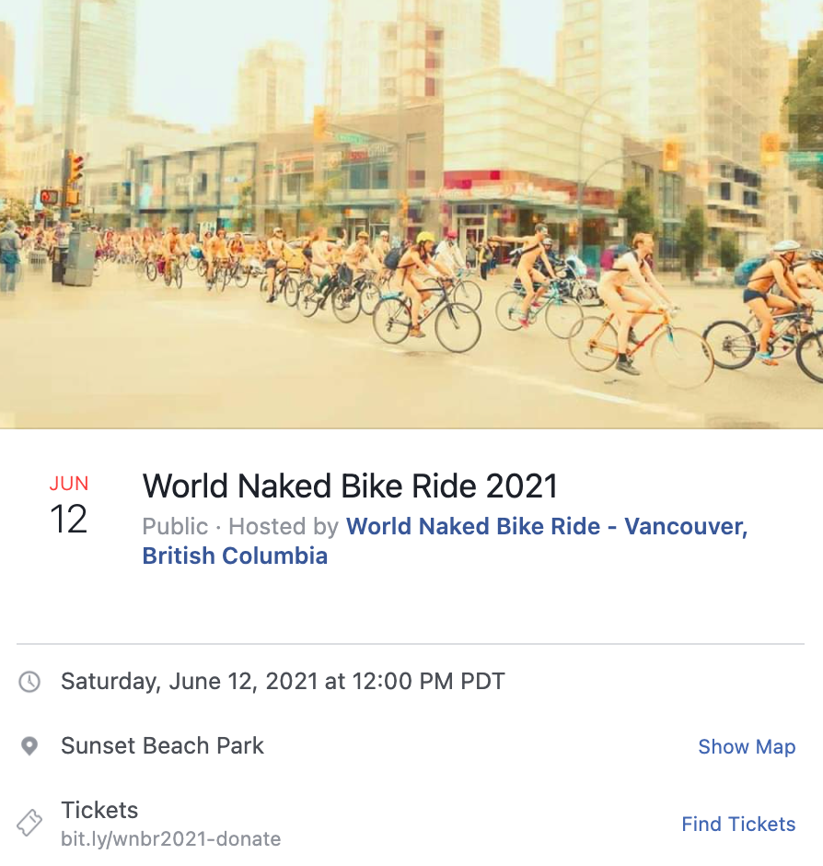Image resolution: width=823 pixels, height=866 pixels.
Task: Click the event cover photo
Action: pyautogui.click(x=411, y=214)
